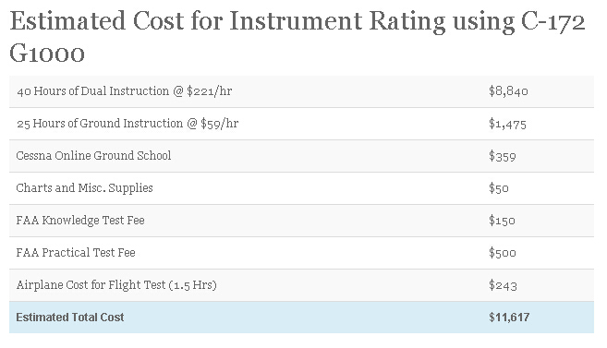The width and height of the screenshot is (607, 348).
Task: Select the Charts and Misc. Supplies row
Action: (301, 188)
